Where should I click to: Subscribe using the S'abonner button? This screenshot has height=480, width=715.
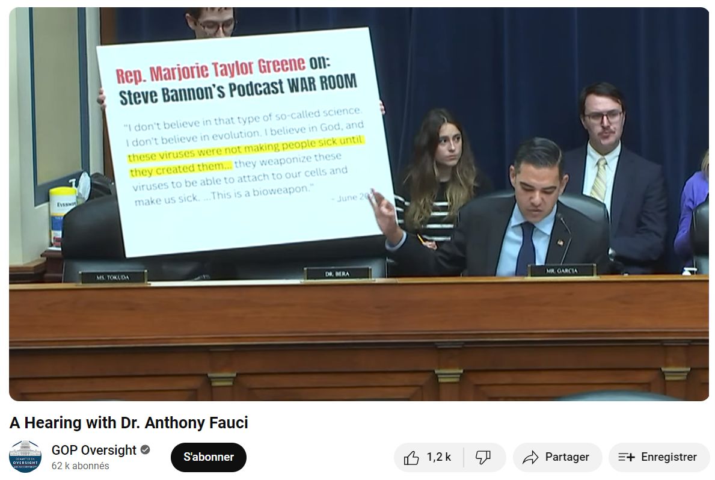pyautogui.click(x=208, y=457)
